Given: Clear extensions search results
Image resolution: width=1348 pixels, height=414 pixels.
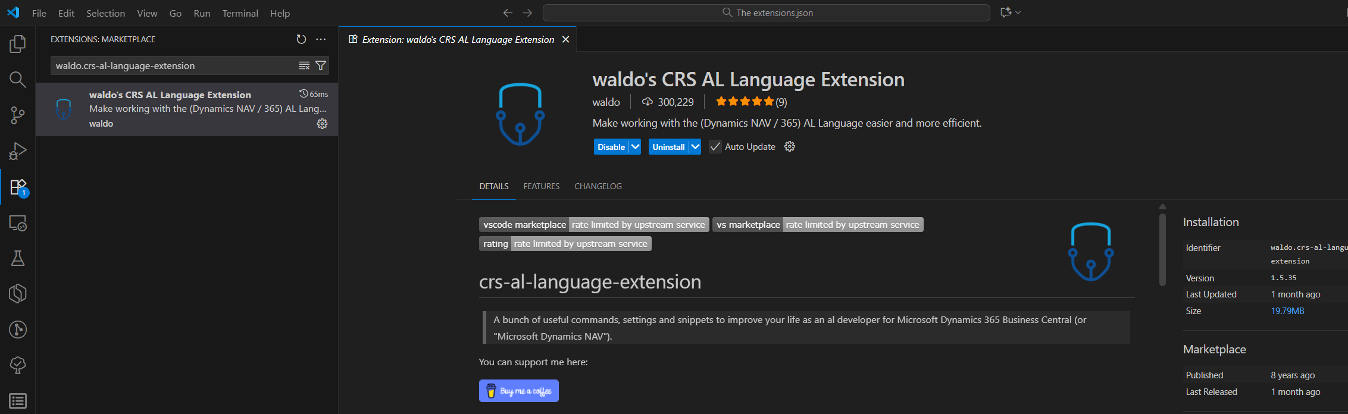Looking at the screenshot, I should pos(304,65).
